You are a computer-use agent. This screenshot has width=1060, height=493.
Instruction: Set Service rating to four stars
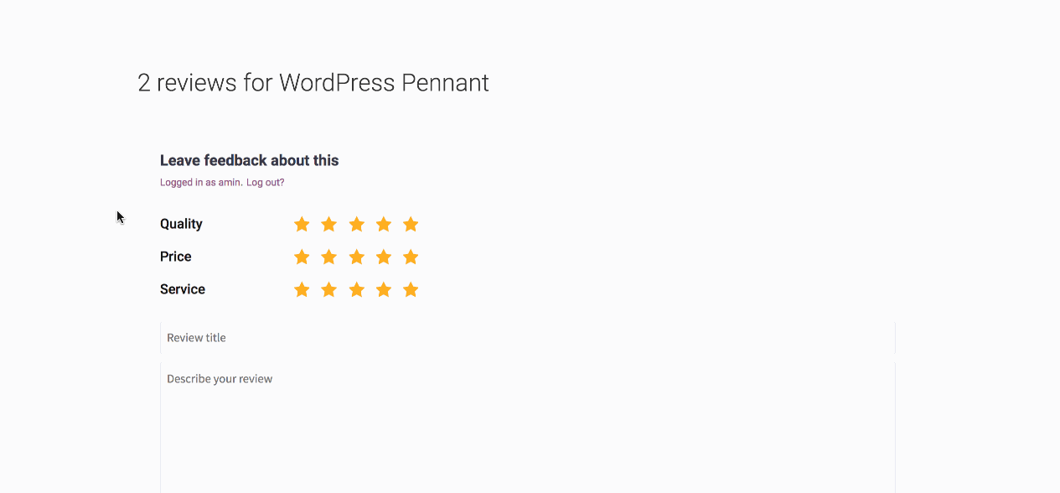pyautogui.click(x=384, y=289)
